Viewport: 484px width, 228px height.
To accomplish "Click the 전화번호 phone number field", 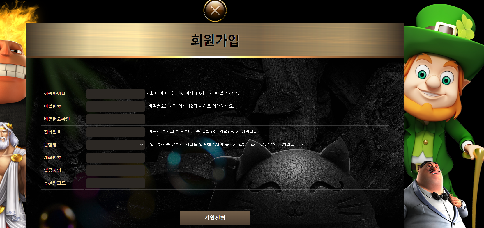I will pyautogui.click(x=116, y=132).
